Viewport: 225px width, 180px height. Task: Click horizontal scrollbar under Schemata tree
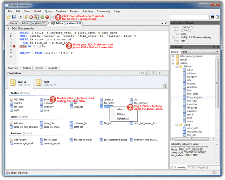(x=191, y=139)
